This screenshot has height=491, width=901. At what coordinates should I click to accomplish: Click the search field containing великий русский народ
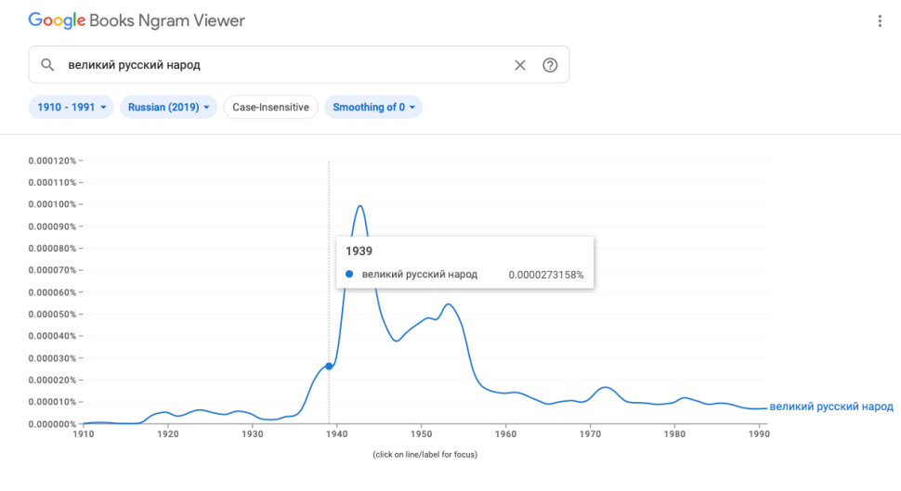299,65
